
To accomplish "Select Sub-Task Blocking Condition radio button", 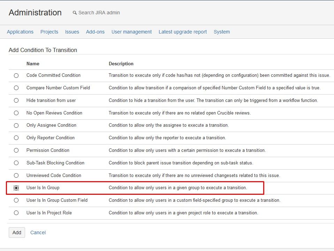I will [16, 163].
